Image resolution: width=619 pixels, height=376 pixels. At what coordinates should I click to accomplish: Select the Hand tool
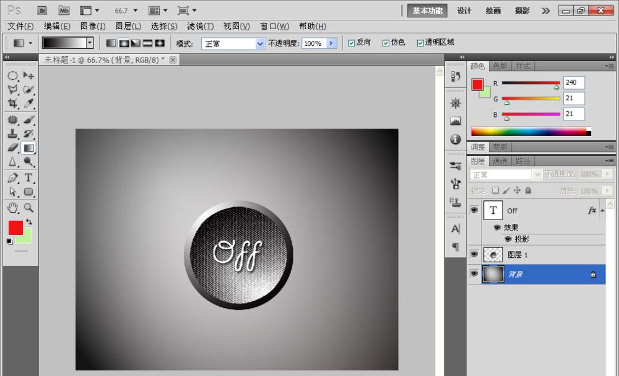[12, 208]
